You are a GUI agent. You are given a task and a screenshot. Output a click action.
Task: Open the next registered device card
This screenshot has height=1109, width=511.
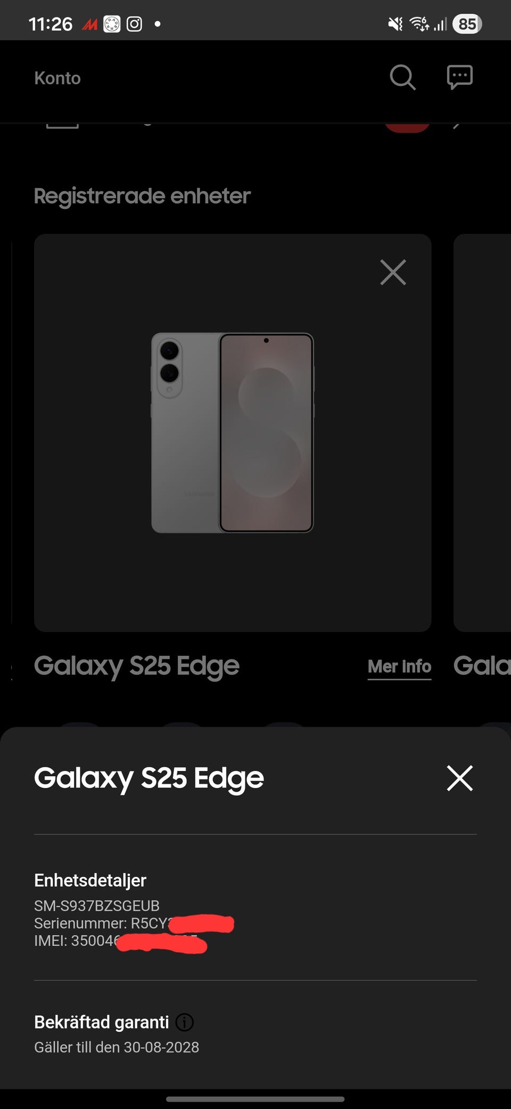tap(482, 432)
